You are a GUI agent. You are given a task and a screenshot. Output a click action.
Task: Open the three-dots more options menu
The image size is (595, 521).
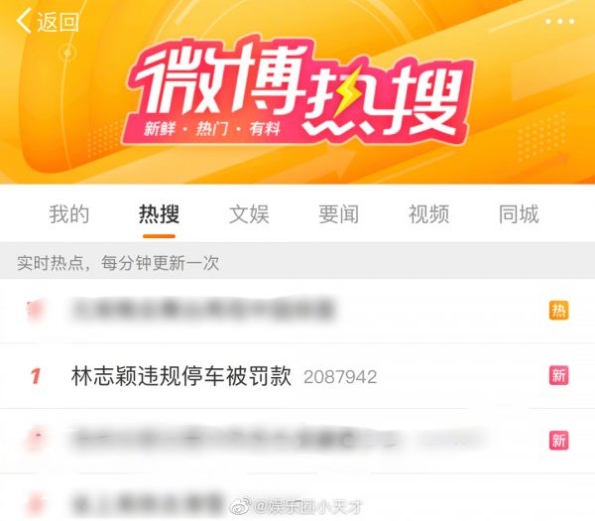pos(559,22)
